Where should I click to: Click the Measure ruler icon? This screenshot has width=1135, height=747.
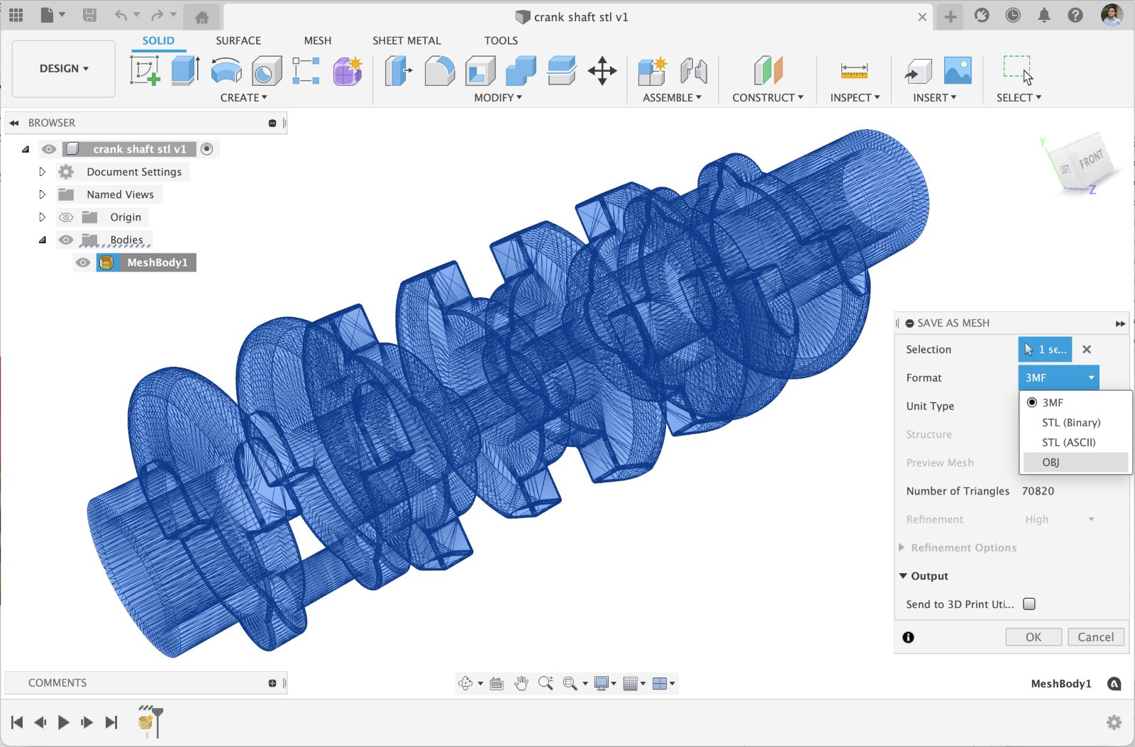click(x=854, y=71)
